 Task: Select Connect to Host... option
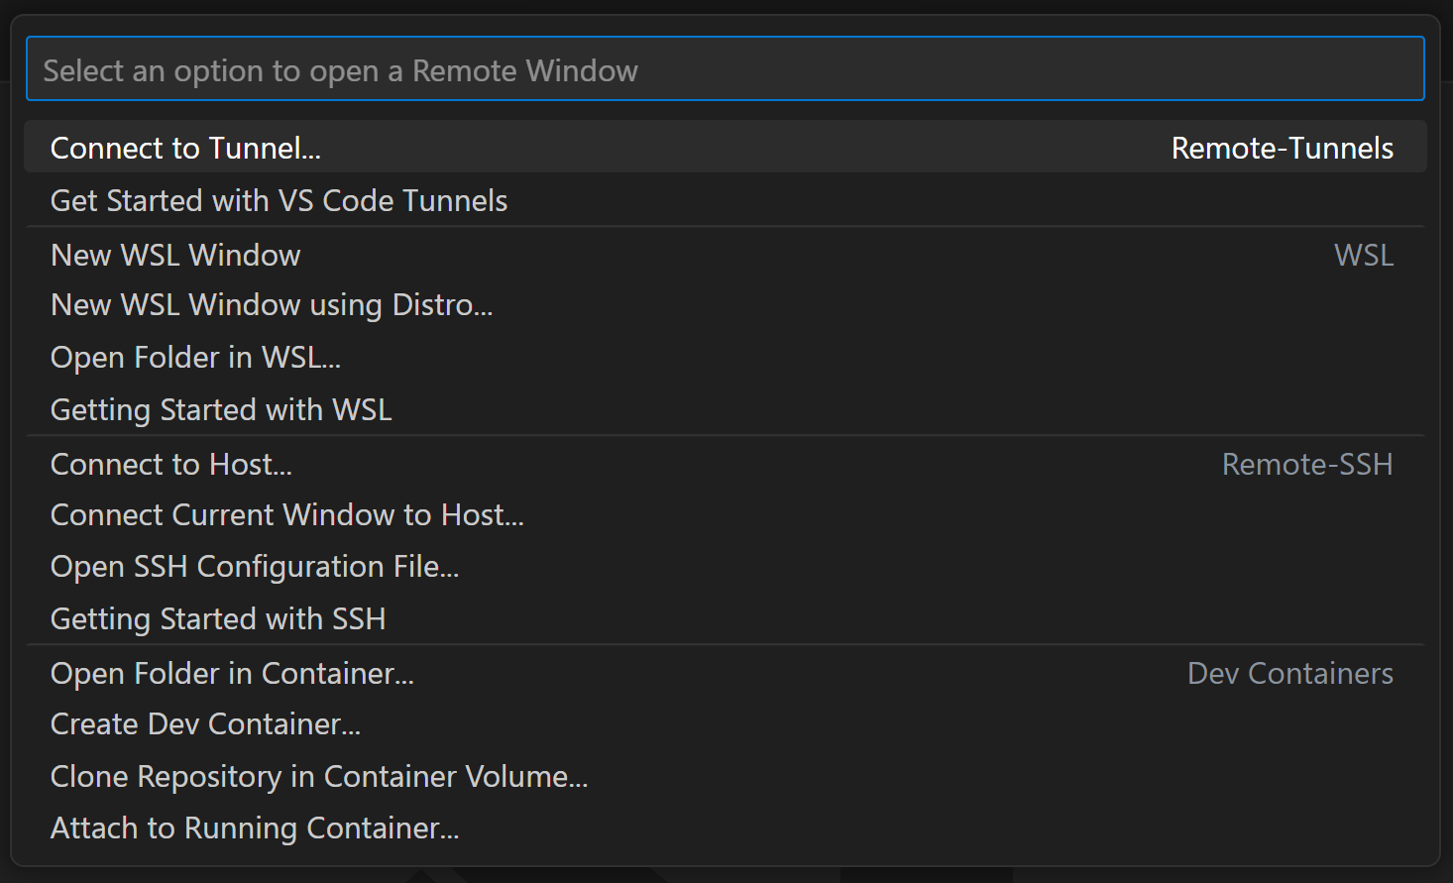725,464
